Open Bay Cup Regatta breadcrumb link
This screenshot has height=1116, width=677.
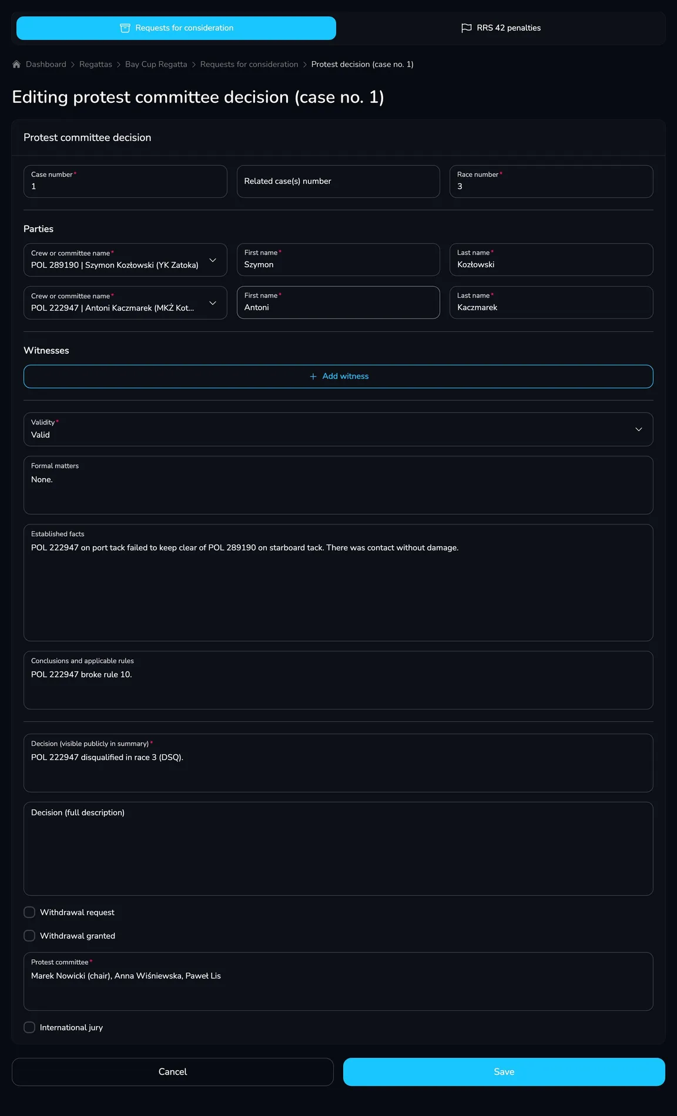156,65
